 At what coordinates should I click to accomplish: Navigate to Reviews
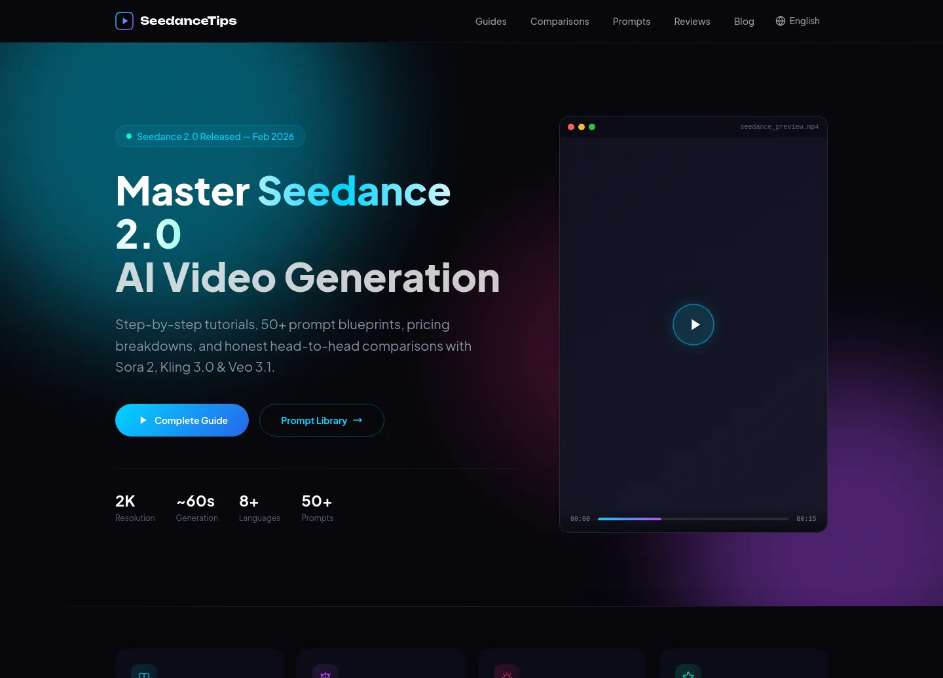click(692, 22)
